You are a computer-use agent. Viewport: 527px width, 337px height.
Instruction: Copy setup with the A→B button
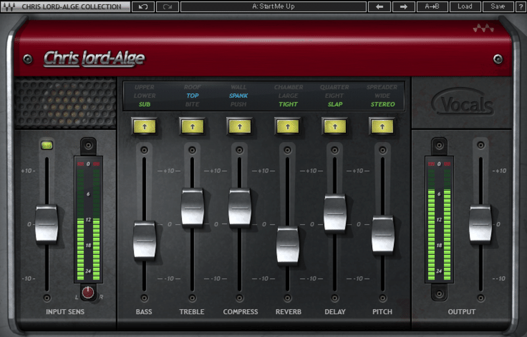click(x=432, y=7)
